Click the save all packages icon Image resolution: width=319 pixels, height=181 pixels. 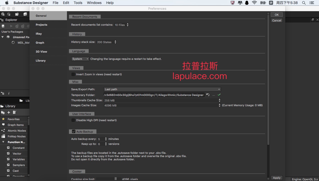[x=25, y=14]
